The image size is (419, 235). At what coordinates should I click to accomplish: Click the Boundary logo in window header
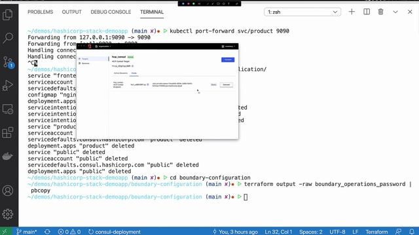coord(90,46)
